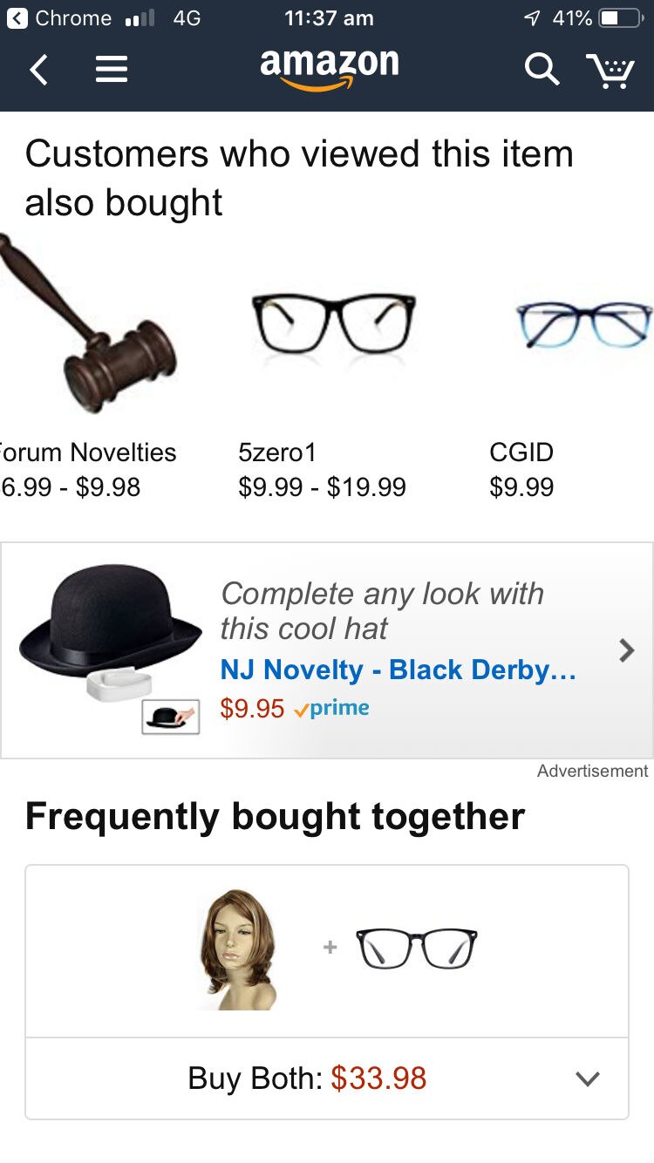Expand the Buy Both price details chevron

pyautogui.click(x=588, y=1078)
